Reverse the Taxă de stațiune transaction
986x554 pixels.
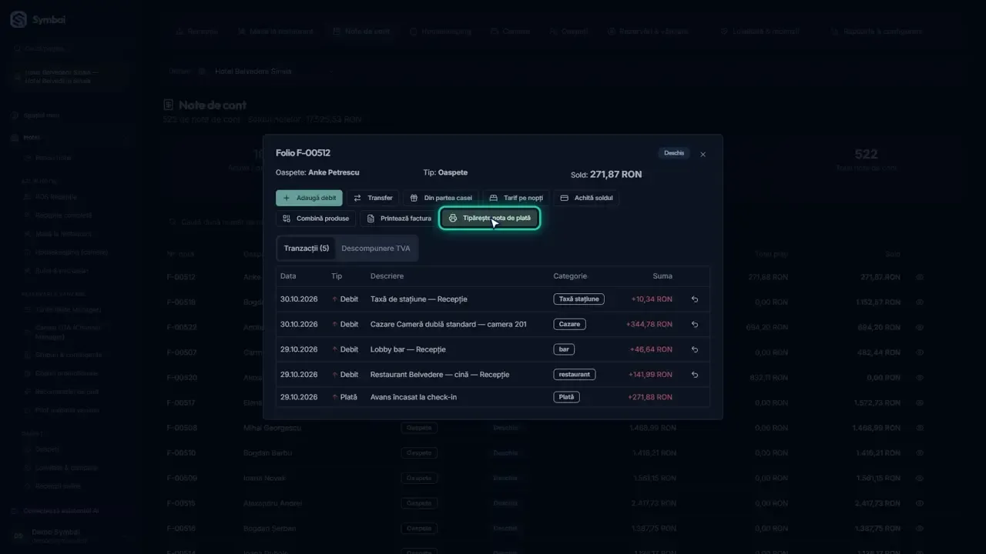pos(695,299)
